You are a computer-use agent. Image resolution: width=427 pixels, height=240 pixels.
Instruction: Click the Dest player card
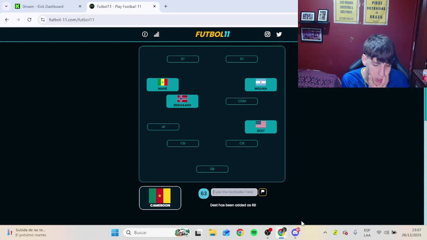261,127
